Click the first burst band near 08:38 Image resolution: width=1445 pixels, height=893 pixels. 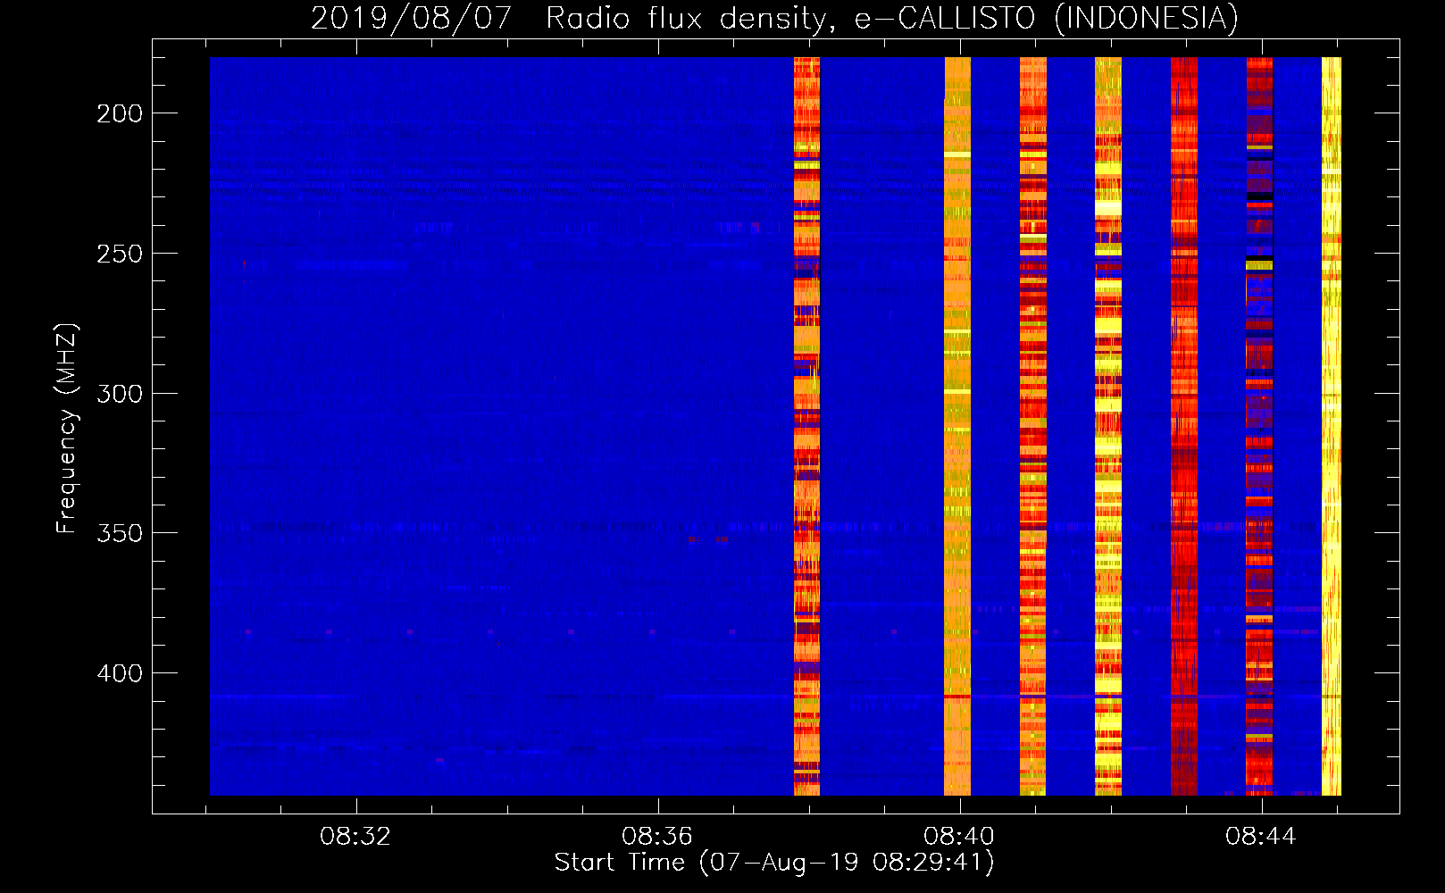click(806, 426)
